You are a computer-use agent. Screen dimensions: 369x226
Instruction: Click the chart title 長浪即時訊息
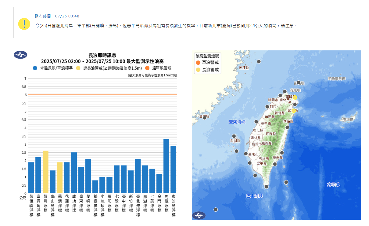102,55
